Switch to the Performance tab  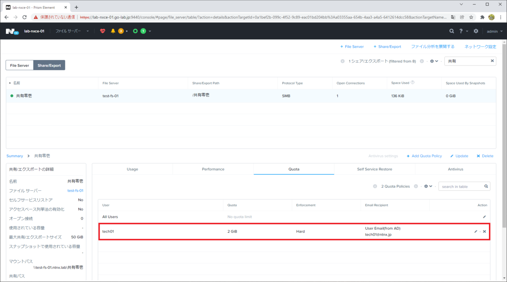click(213, 169)
